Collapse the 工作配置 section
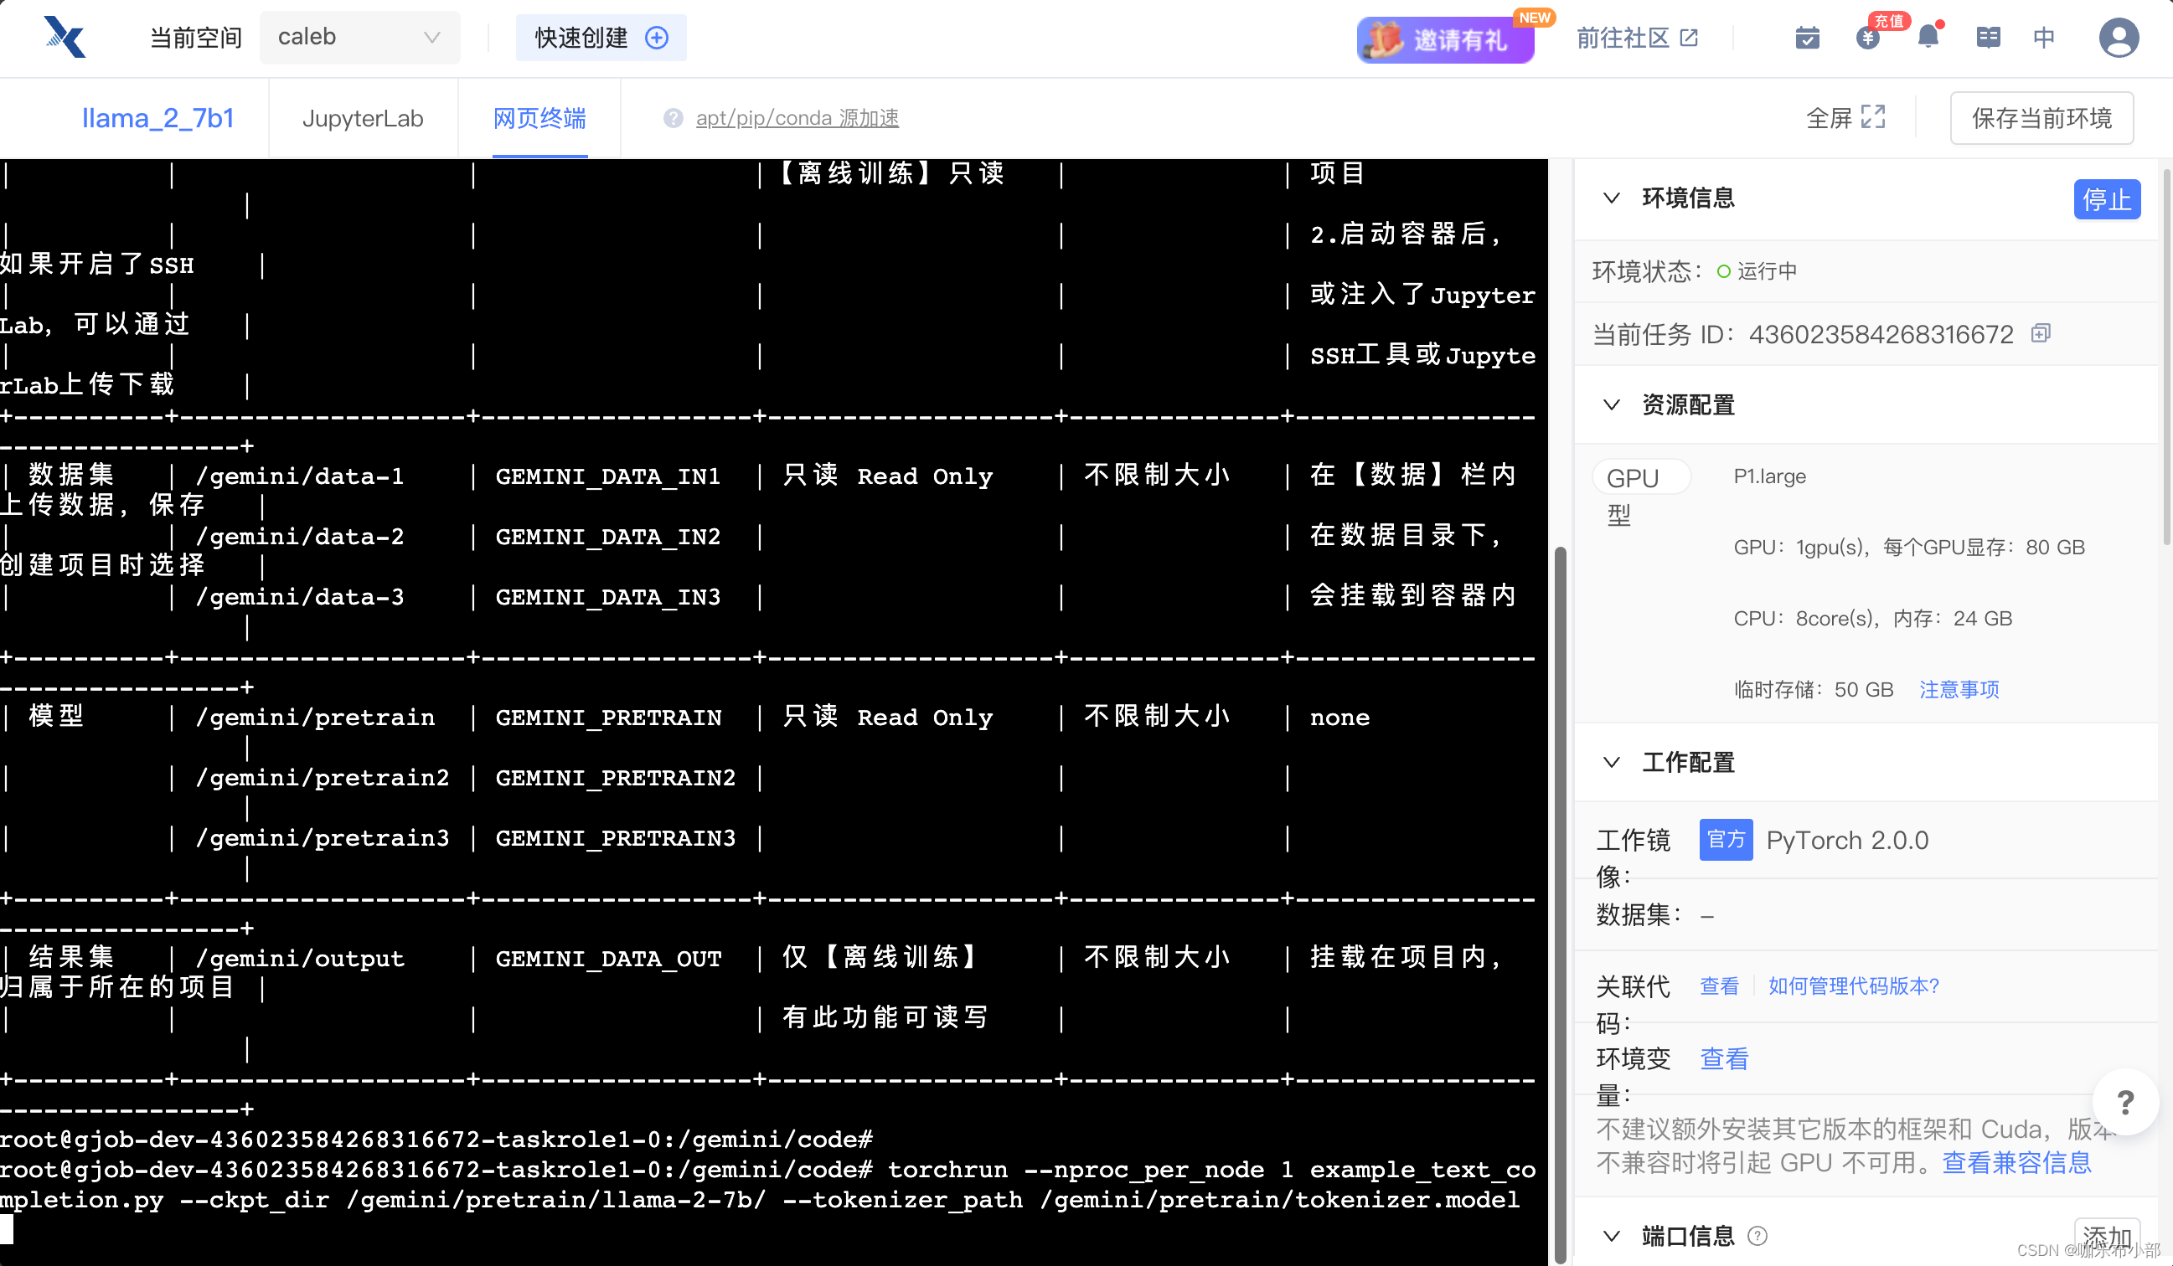Image resolution: width=2173 pixels, height=1266 pixels. tap(1611, 762)
